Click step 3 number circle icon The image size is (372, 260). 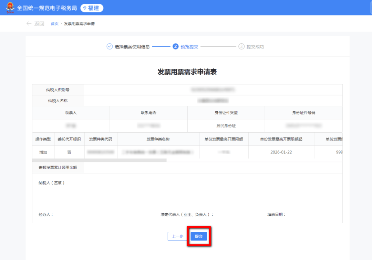tap(241, 46)
